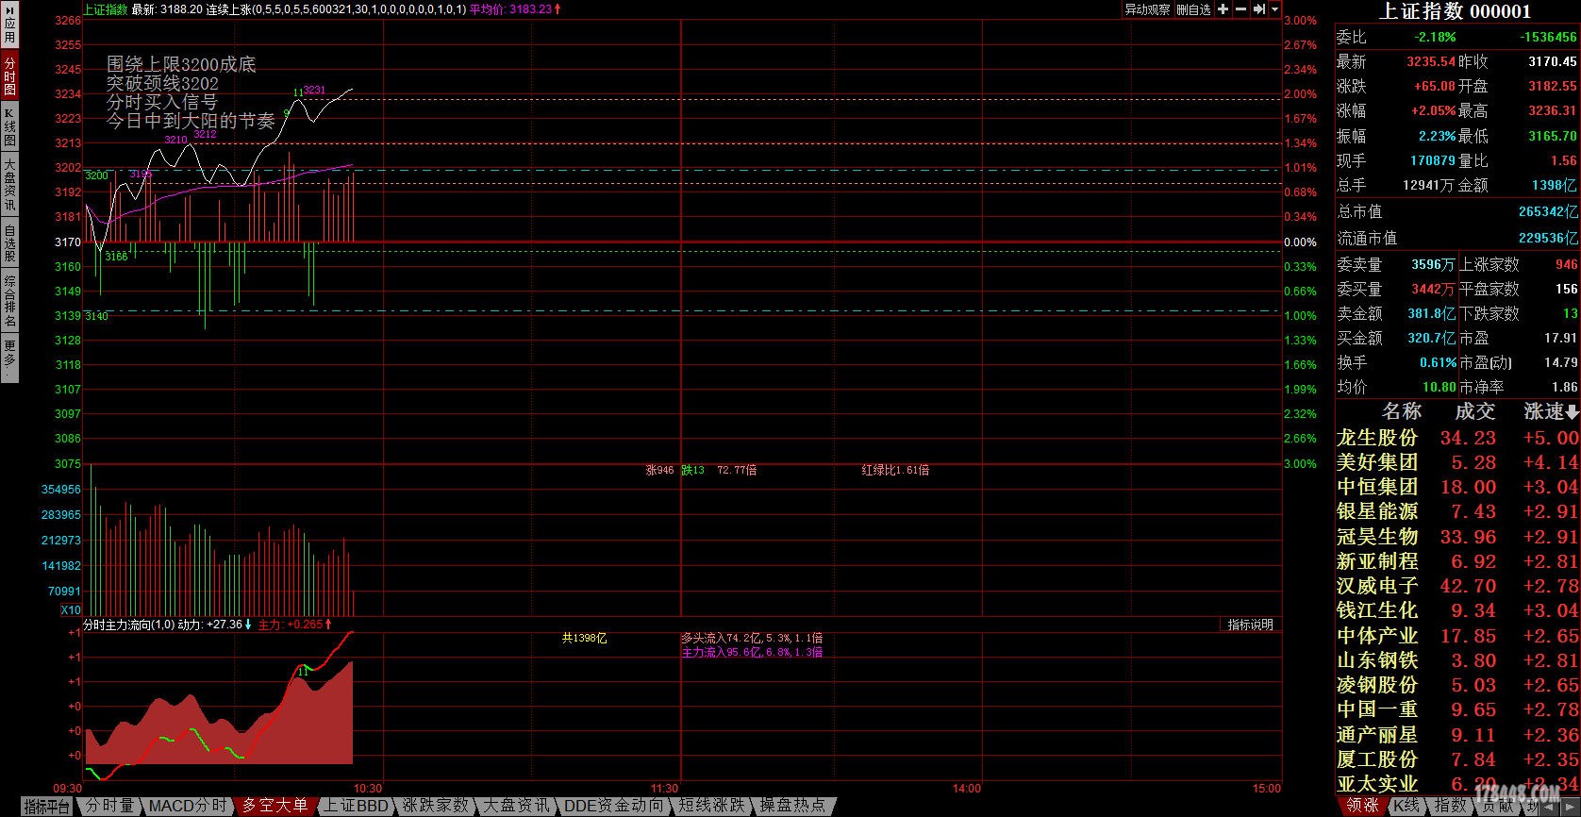This screenshot has height=817, width=1581.
Task: Select the 山东钢铁 row
Action: [1457, 660]
